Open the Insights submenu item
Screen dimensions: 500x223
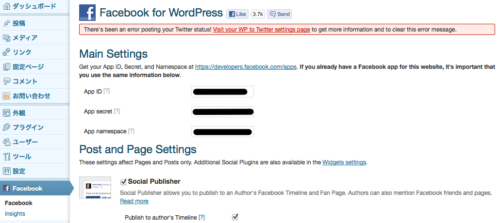coord(15,214)
